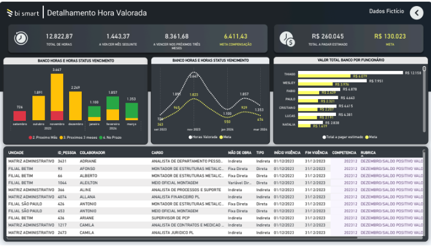
Task: Click the INÍCIO VIGÊNCIA column header
Action: click(x=286, y=153)
